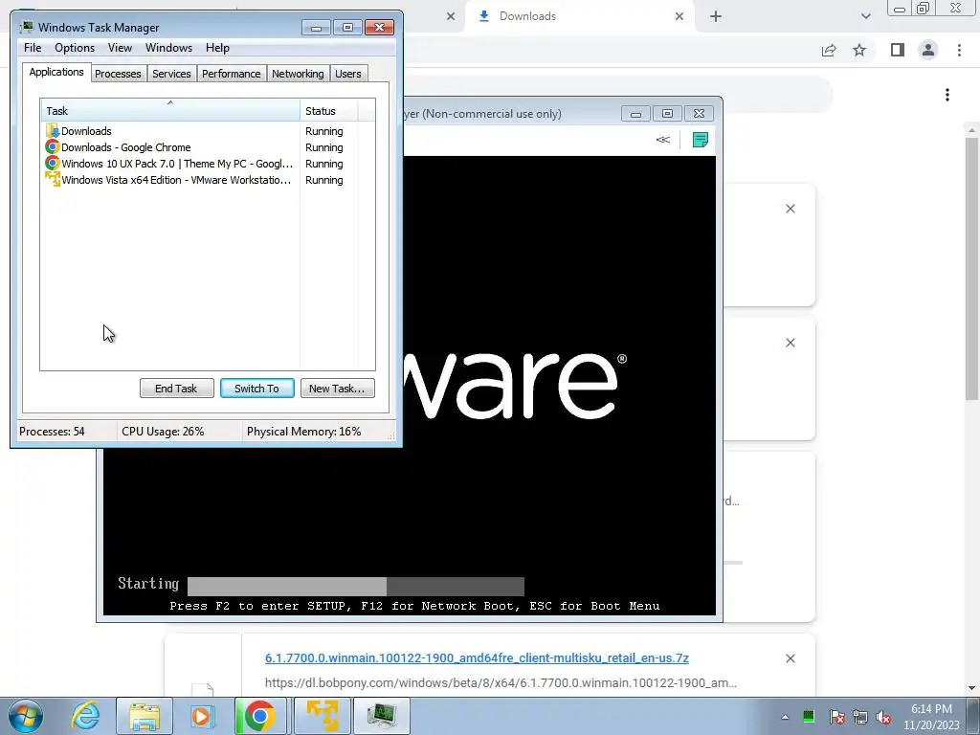Sort by the Task column header
Screen dimensions: 980x735
point(170,111)
